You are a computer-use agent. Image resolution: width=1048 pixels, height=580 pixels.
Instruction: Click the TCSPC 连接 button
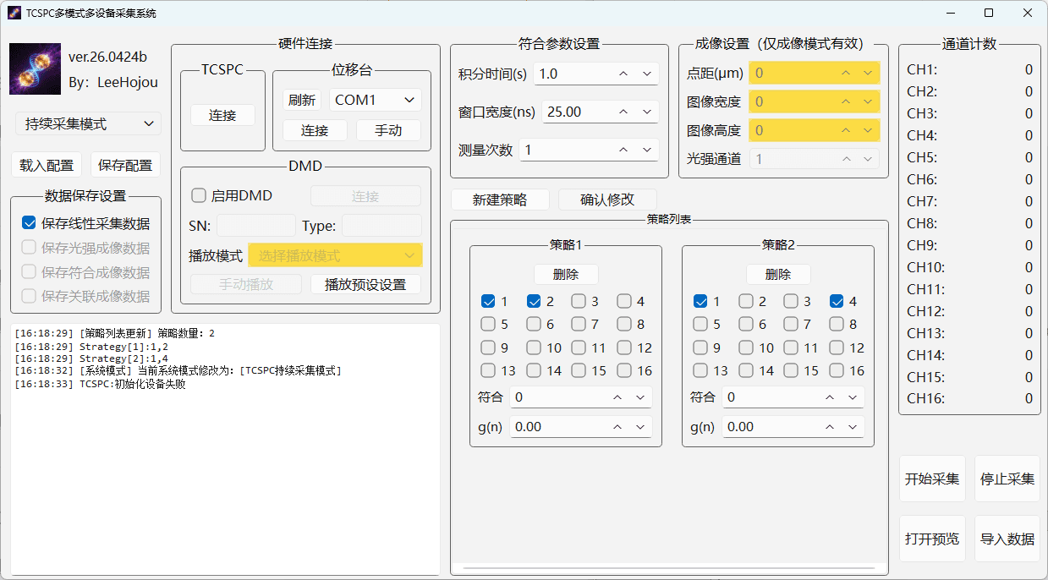click(222, 115)
